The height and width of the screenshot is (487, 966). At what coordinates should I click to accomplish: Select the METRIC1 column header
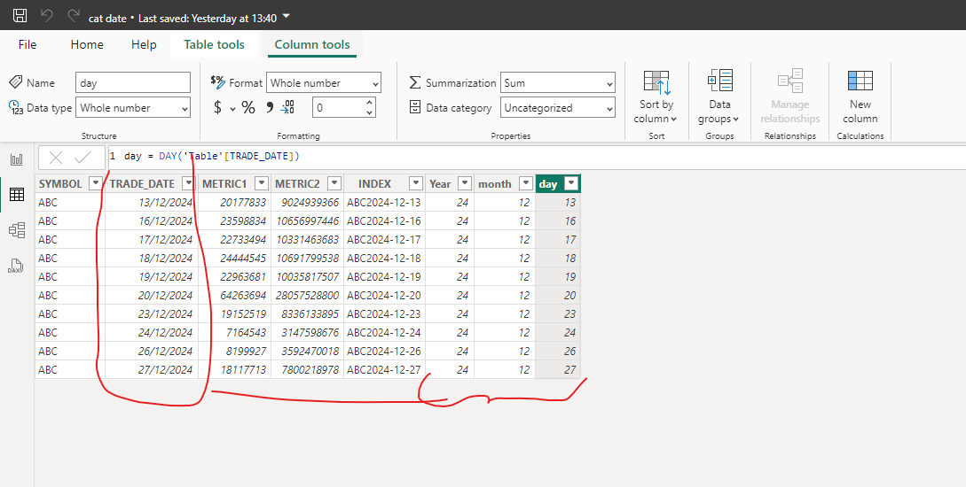point(224,184)
